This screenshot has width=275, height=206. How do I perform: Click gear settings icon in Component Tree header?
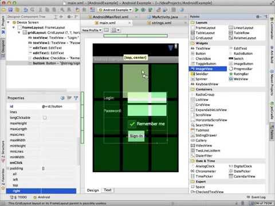(x=69, y=17)
